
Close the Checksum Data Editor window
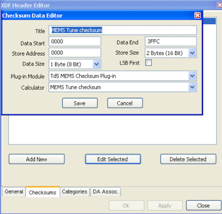coord(198,15)
